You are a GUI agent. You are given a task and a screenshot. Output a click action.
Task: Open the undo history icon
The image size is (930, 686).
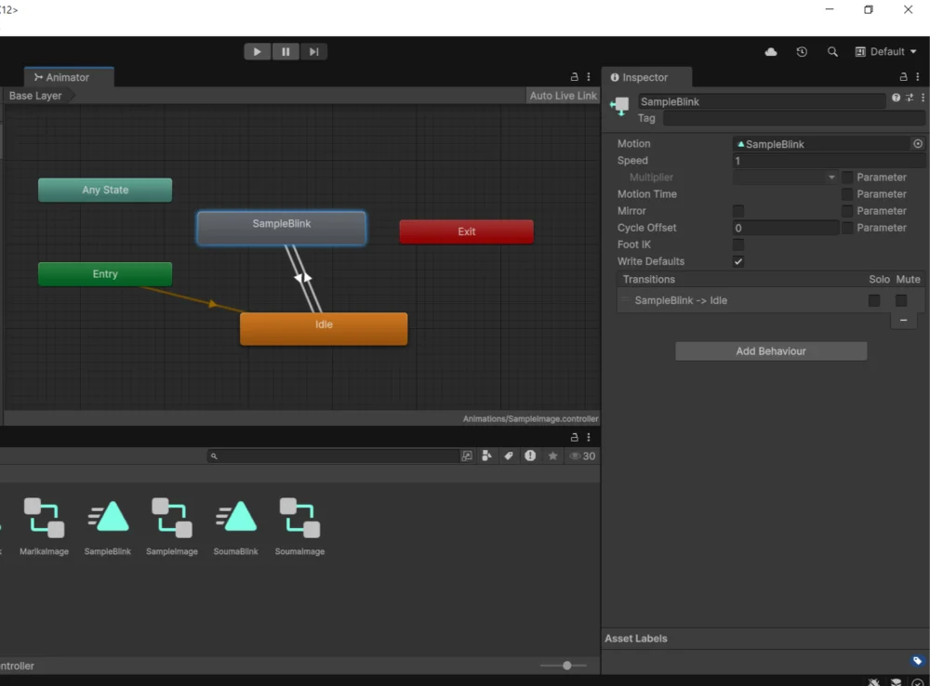click(x=802, y=52)
